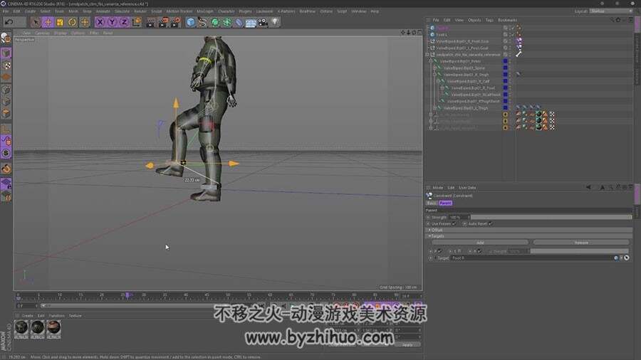Click the Strength slider bar
Viewport: 641px width, 360px height.
coord(551,217)
